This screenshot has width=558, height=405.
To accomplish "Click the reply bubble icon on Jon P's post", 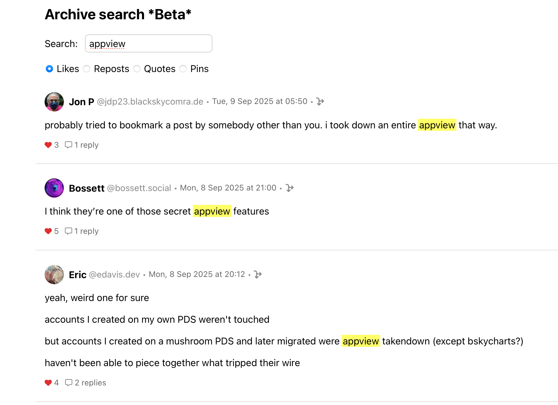I will tap(68, 145).
